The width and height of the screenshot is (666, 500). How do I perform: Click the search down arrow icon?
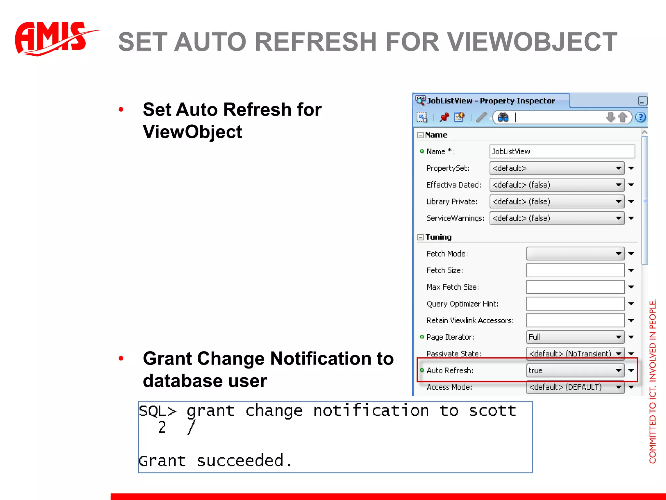(x=611, y=117)
